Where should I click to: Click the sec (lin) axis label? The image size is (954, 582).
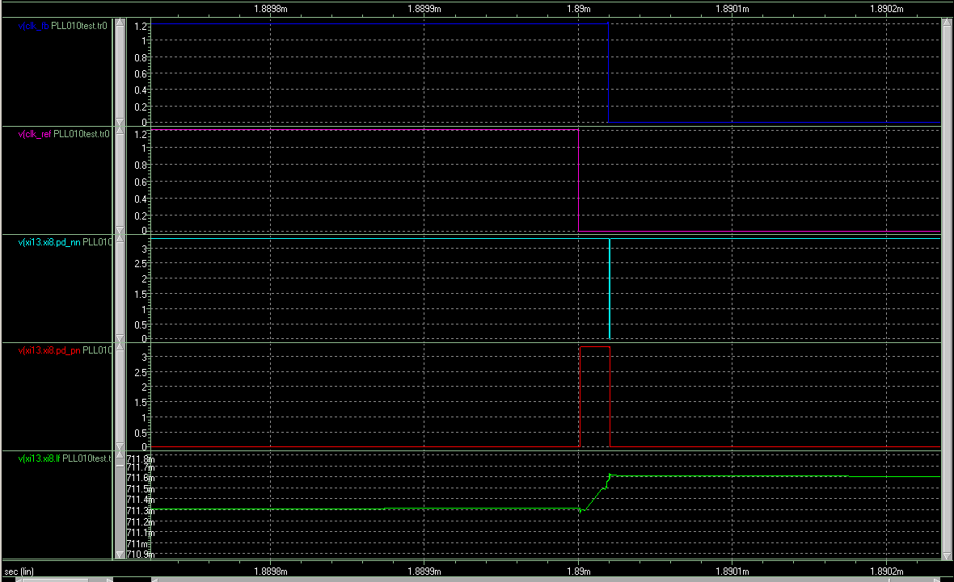pyautogui.click(x=19, y=571)
